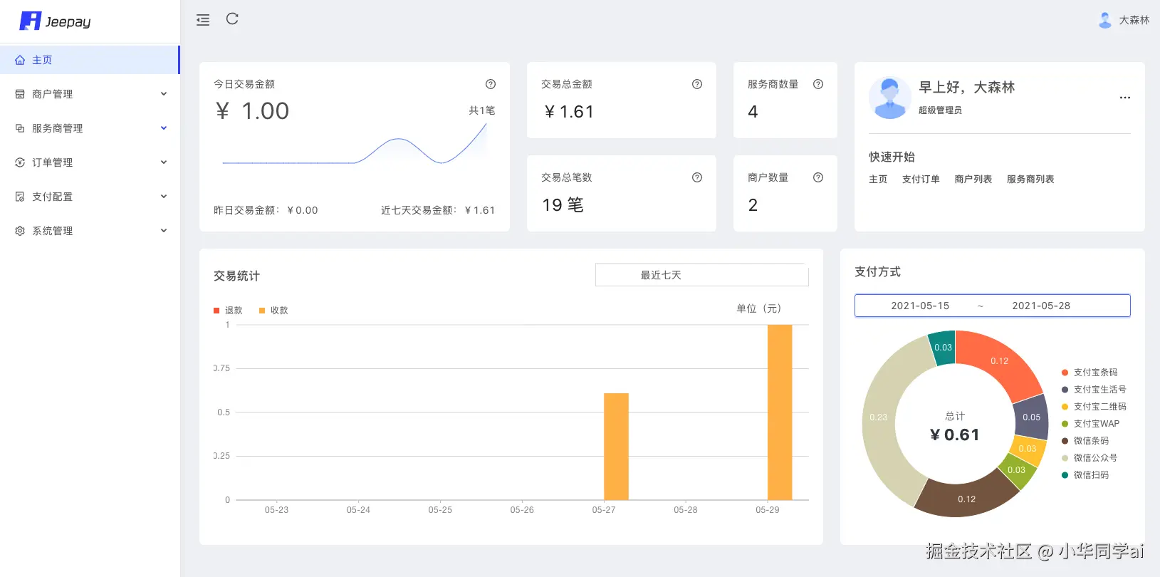1160x577 pixels.
Task: Click the refresh page icon
Action: tap(232, 19)
